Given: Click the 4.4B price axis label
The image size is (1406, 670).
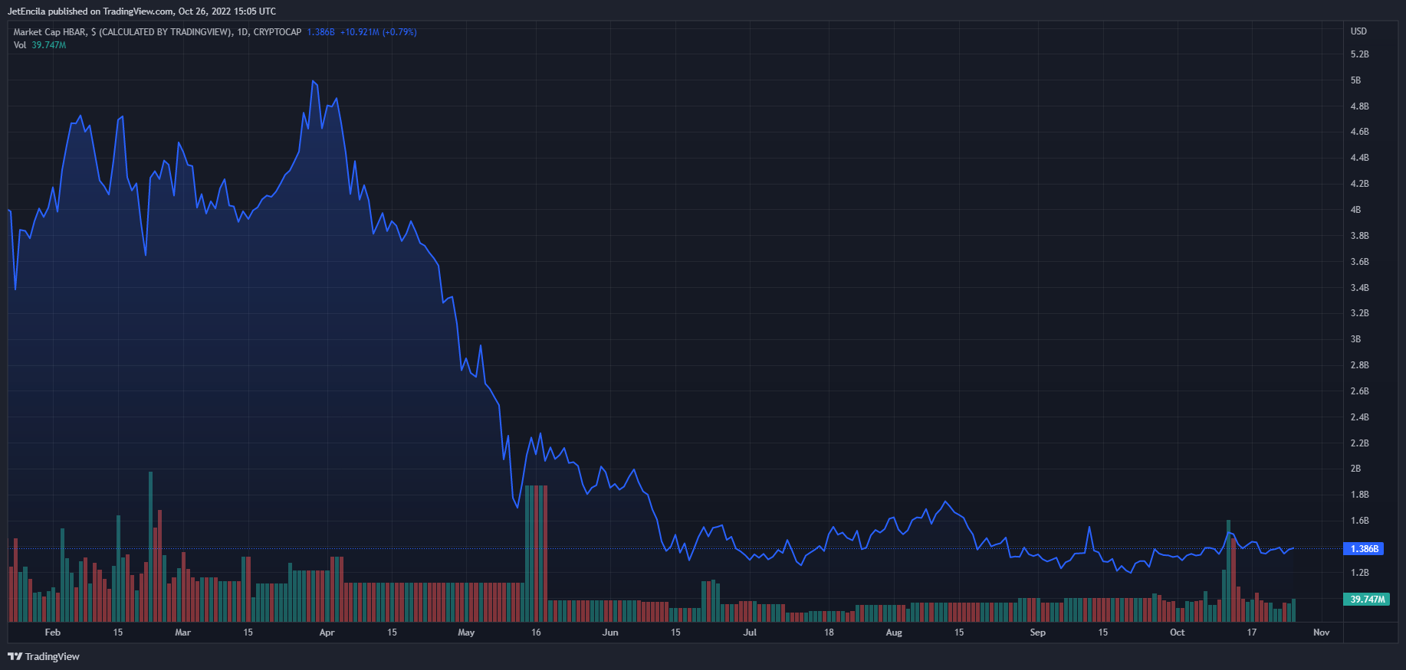Looking at the screenshot, I should point(1359,158).
